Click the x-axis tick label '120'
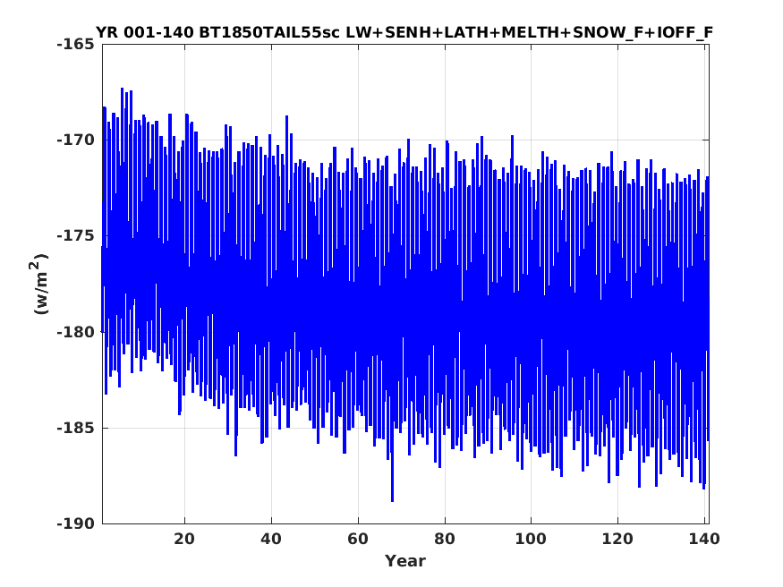Viewport: 783px width, 587px height. [x=617, y=539]
